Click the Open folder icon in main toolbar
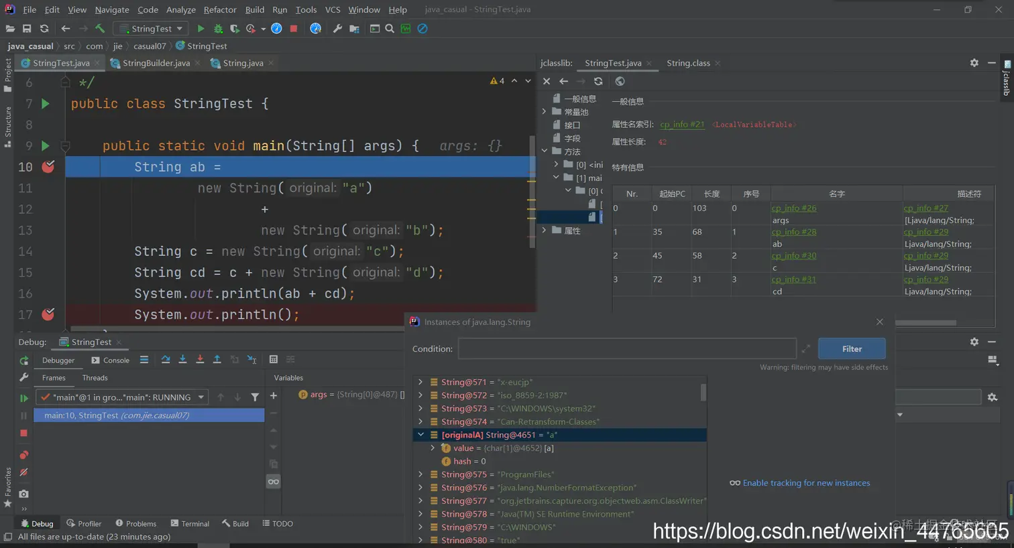 (10, 29)
